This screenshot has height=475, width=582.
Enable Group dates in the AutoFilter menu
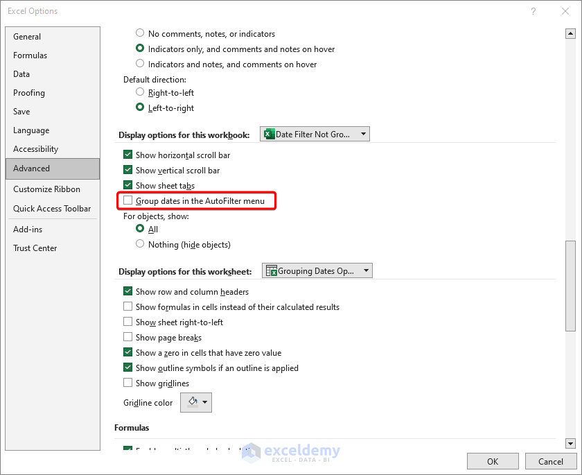(128, 201)
